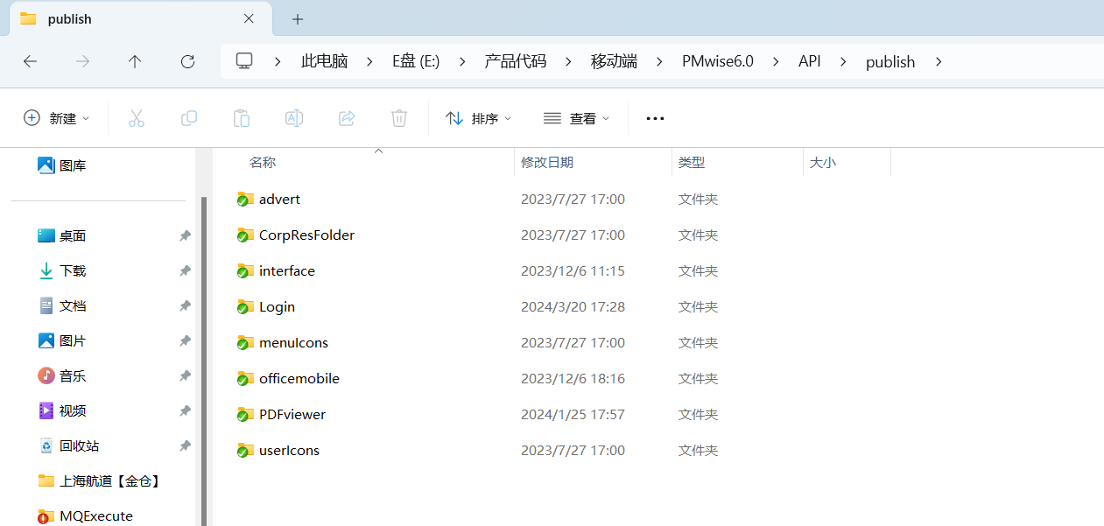Select the advert folder icon
Screen dimensions: 1104x526
(245, 200)
